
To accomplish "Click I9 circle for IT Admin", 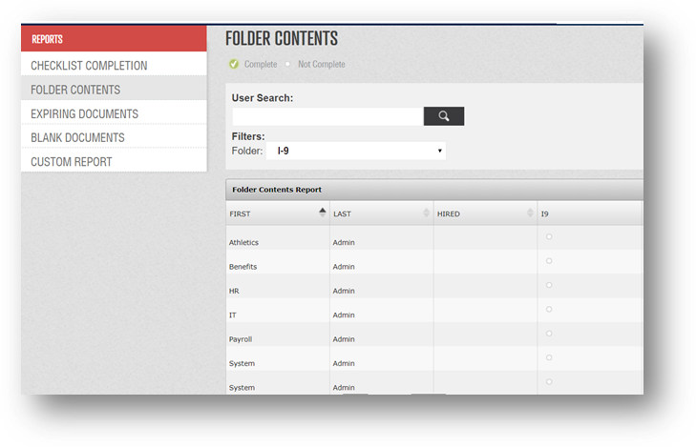I will 549,309.
